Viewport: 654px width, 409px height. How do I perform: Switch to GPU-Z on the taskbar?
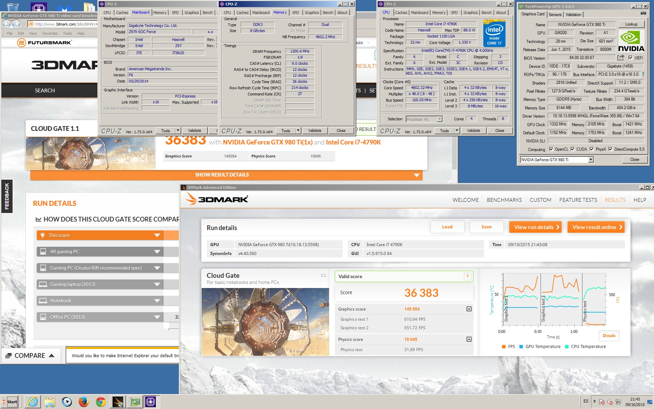click(x=135, y=402)
